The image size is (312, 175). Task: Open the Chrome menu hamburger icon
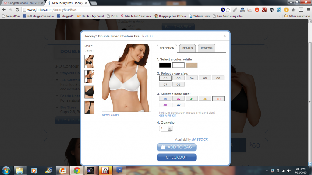click(x=308, y=9)
